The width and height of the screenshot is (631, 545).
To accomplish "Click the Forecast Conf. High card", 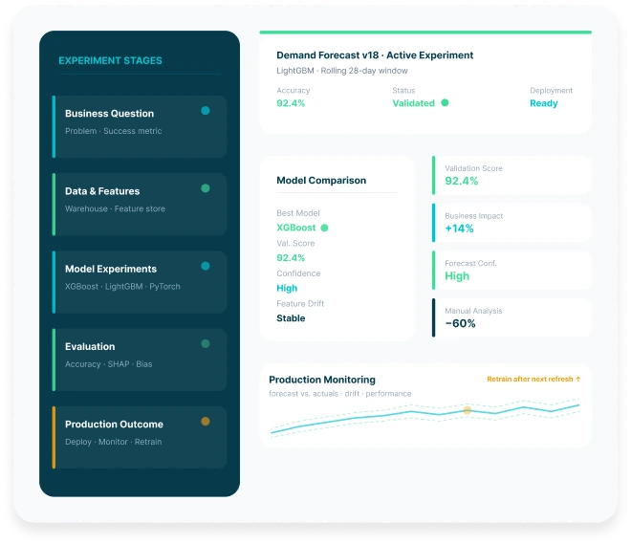I will click(511, 271).
